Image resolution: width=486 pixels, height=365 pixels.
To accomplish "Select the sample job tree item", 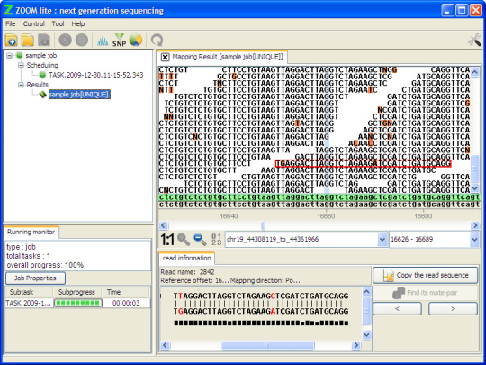I will (x=40, y=56).
